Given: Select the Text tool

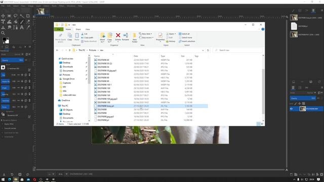Looking at the screenshot, I should tap(22, 27).
